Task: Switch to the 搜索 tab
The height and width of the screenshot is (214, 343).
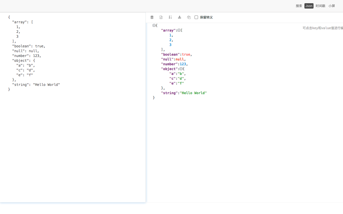Action: (x=299, y=6)
